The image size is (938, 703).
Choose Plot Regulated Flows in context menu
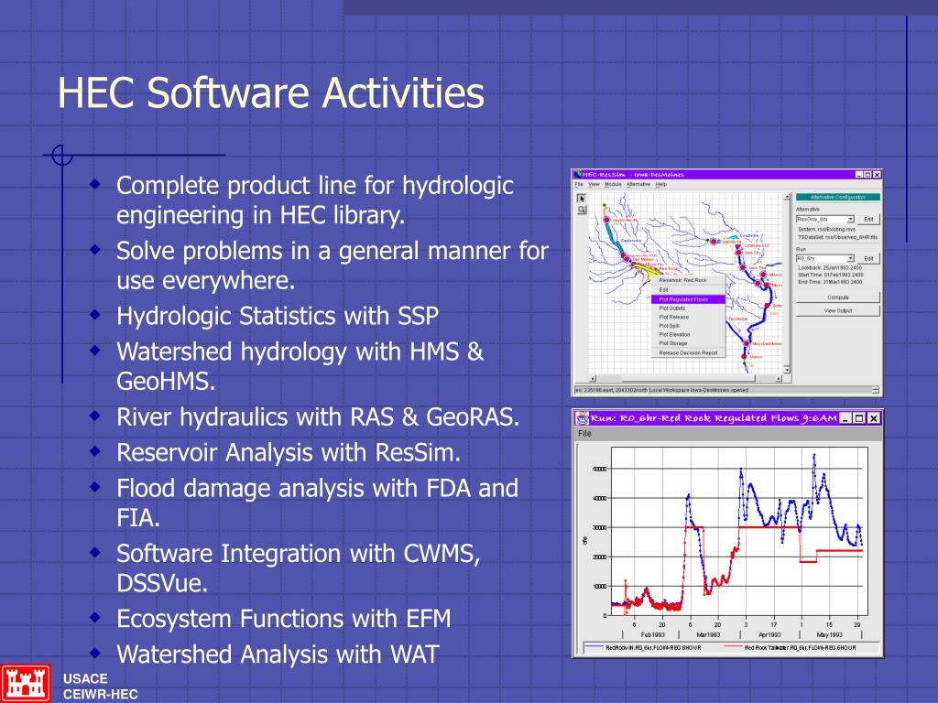pyautogui.click(x=689, y=299)
